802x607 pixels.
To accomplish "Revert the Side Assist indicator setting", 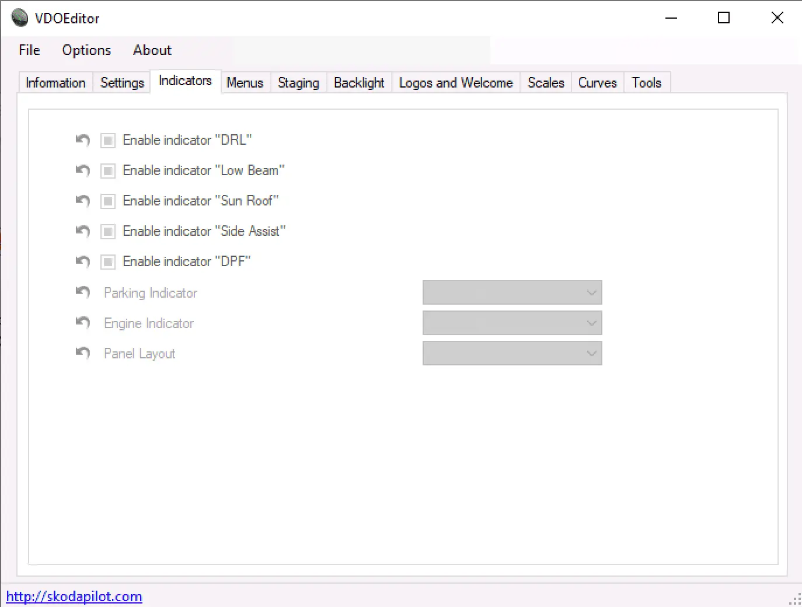I will tap(83, 231).
